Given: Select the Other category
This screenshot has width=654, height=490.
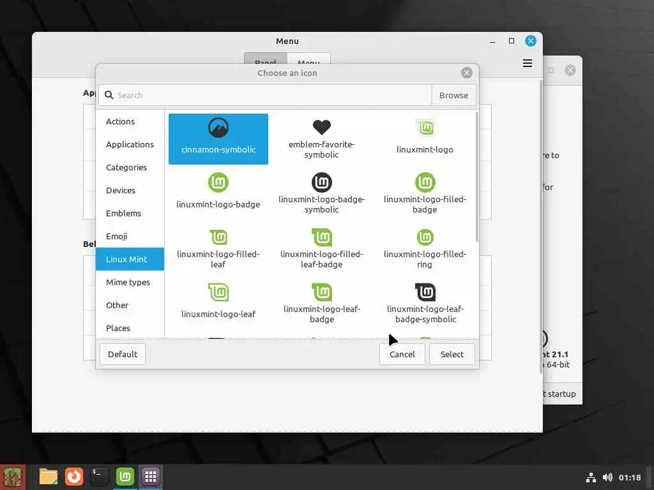Looking at the screenshot, I should pyautogui.click(x=130, y=305).
